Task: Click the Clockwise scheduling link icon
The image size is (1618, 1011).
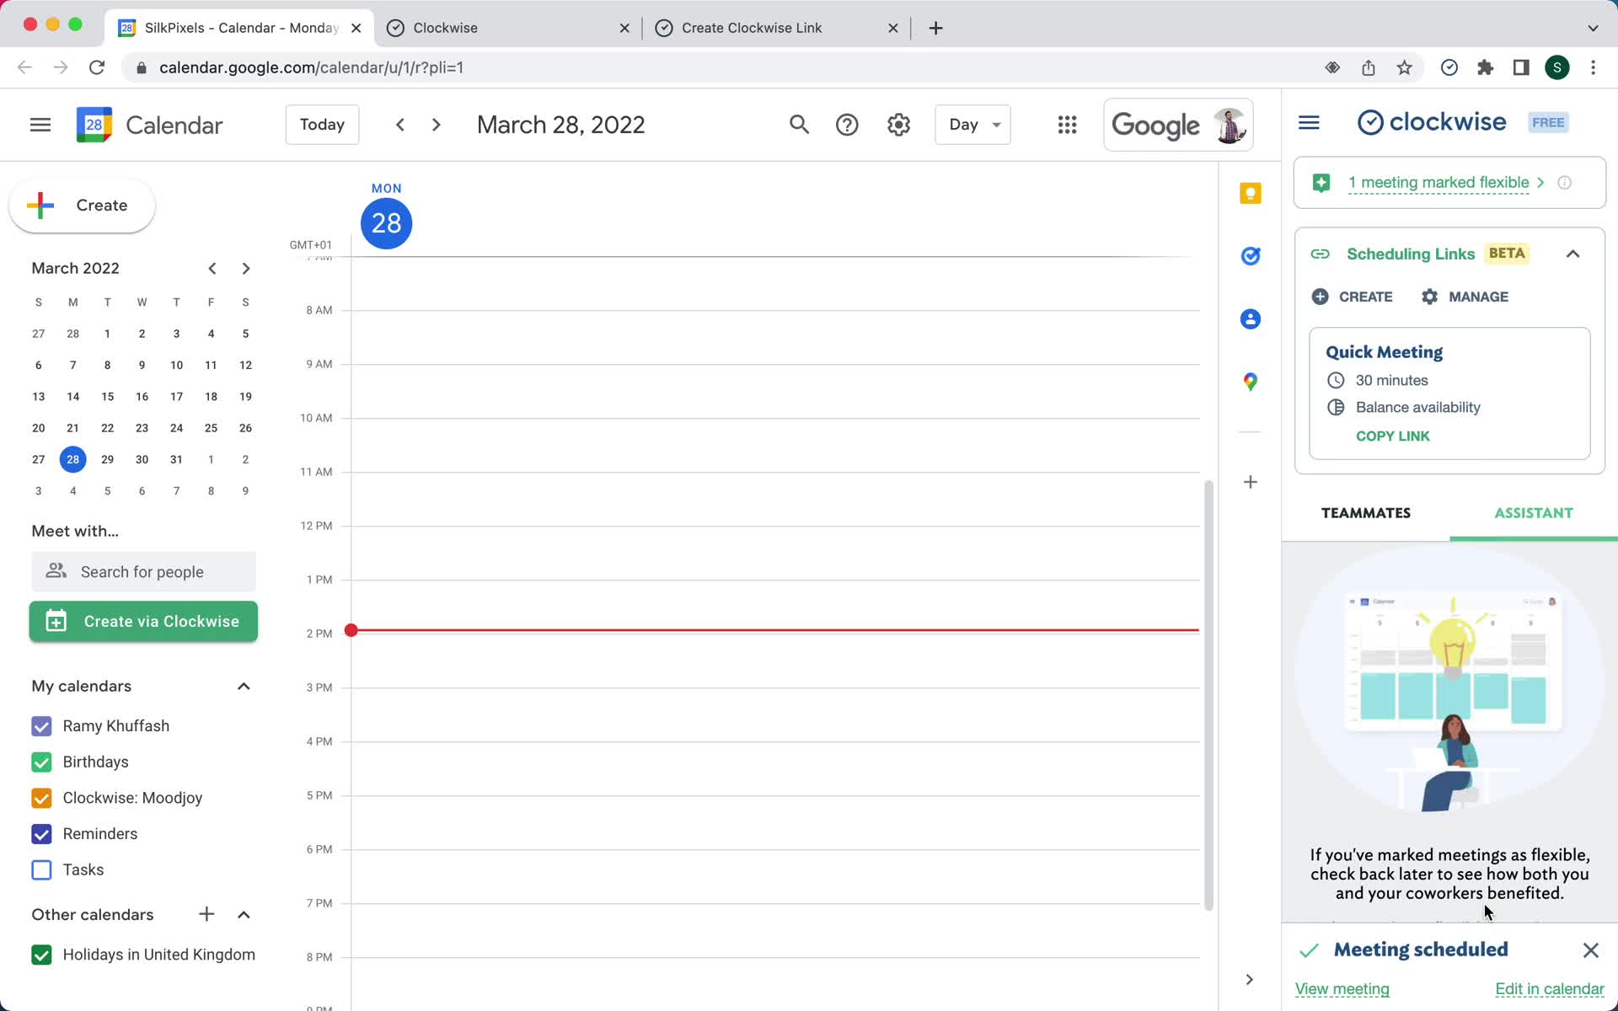Action: 1321,254
